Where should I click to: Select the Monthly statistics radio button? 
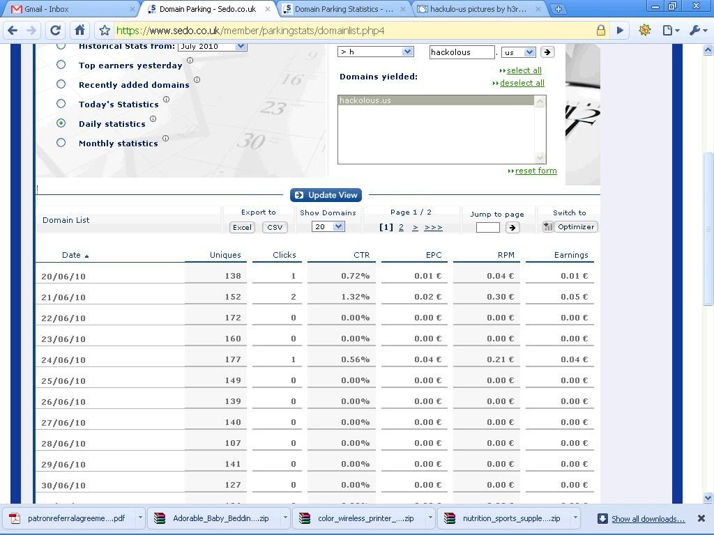[61, 143]
